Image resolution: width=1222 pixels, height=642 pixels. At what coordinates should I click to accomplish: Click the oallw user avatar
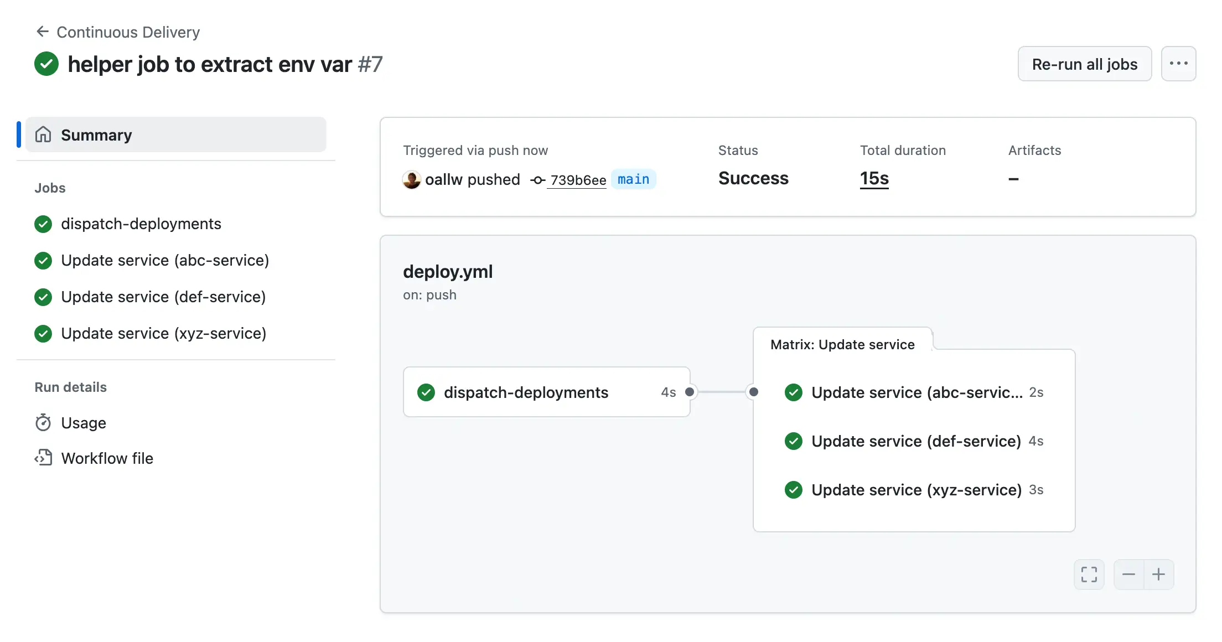[x=411, y=179]
